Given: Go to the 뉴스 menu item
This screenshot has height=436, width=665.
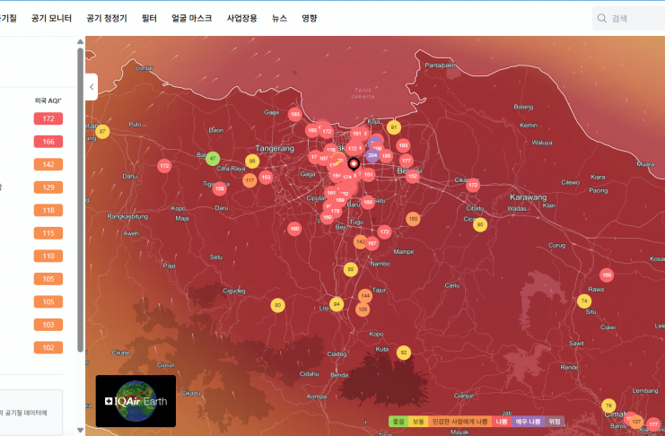Looking at the screenshot, I should click(x=280, y=18).
